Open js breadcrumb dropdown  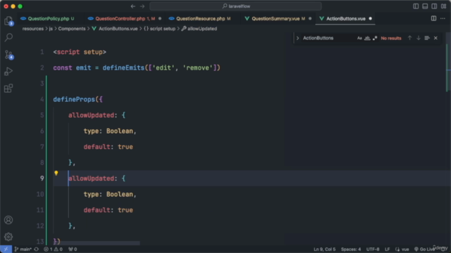[x=51, y=28]
